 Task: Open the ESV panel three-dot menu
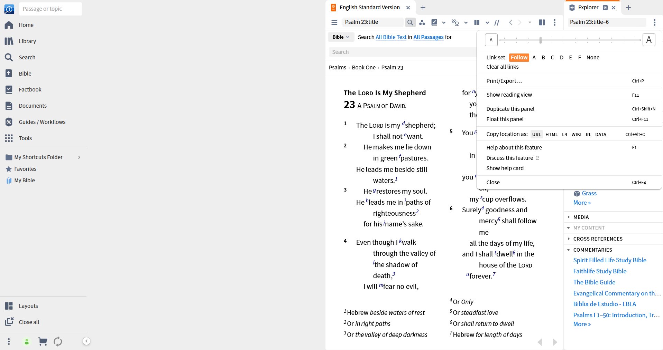(554, 22)
